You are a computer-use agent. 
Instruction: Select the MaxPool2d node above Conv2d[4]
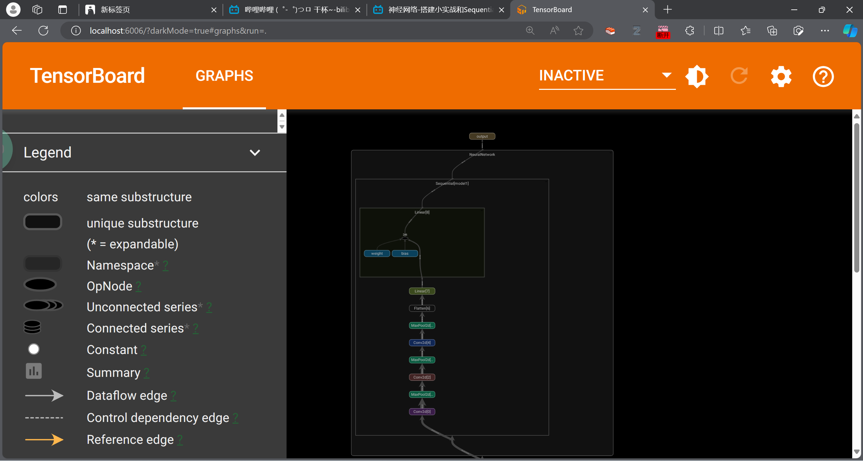coord(422,325)
